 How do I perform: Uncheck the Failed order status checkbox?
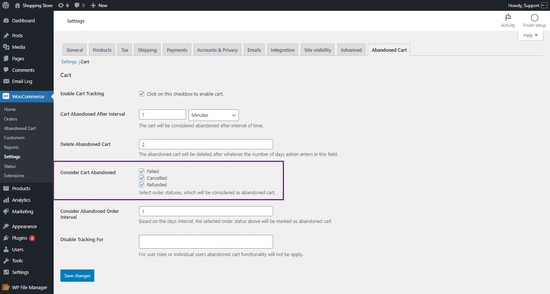point(142,172)
